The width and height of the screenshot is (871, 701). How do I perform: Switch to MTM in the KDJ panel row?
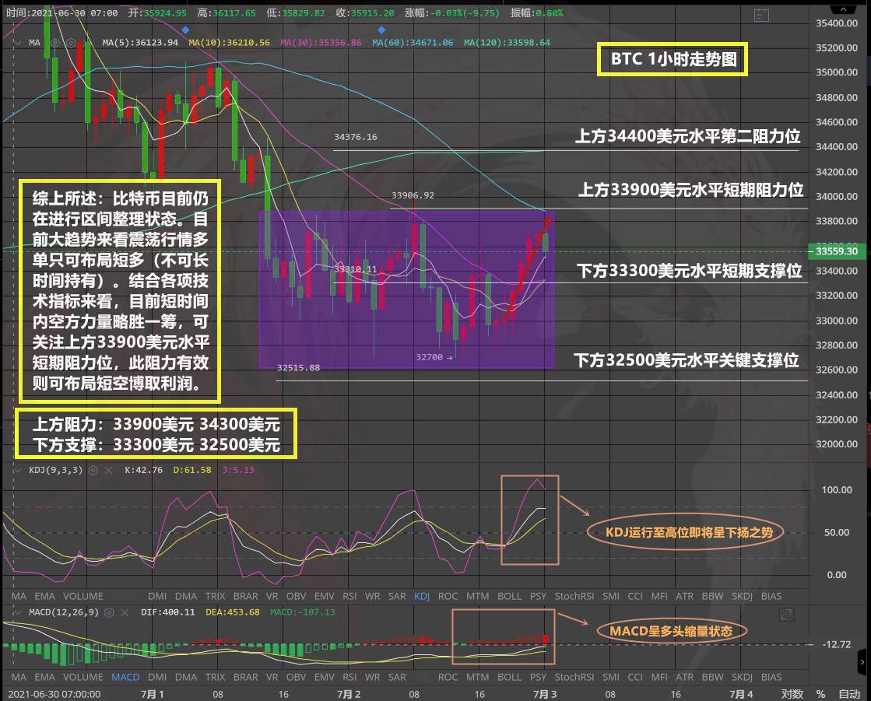click(x=477, y=596)
